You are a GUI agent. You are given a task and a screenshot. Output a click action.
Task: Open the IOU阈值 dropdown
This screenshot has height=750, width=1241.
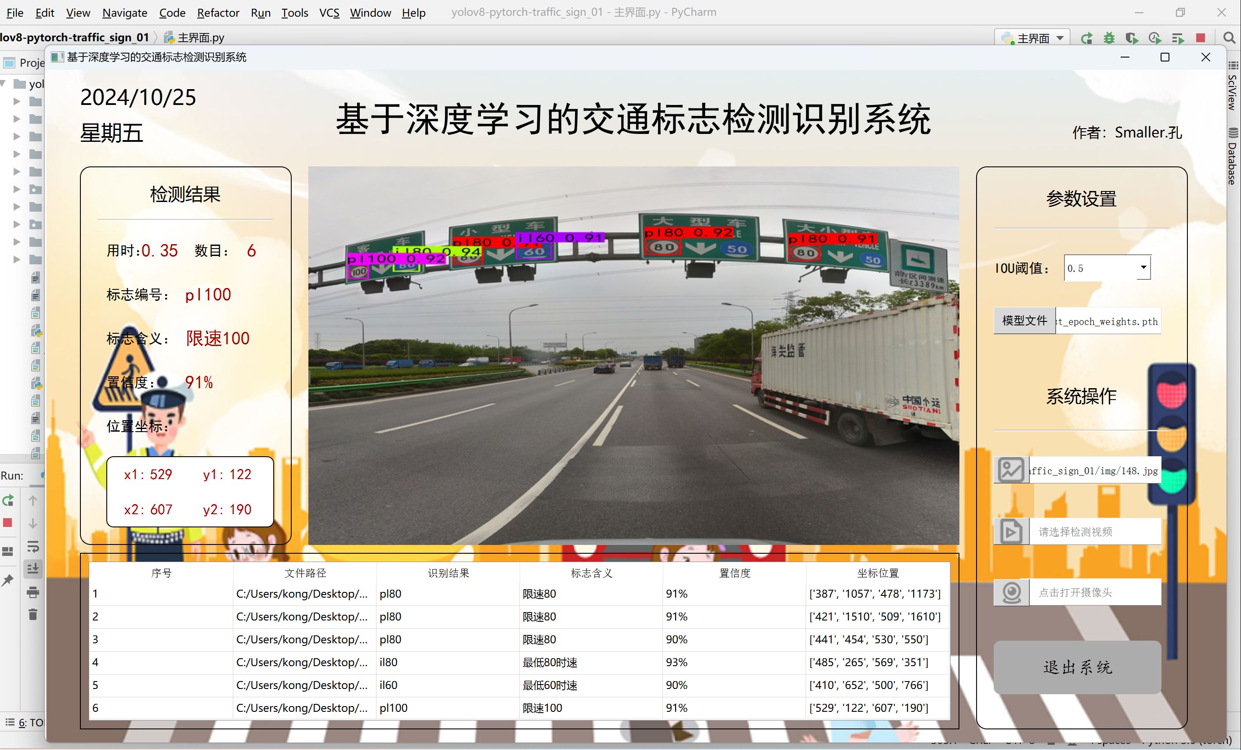[1143, 267]
